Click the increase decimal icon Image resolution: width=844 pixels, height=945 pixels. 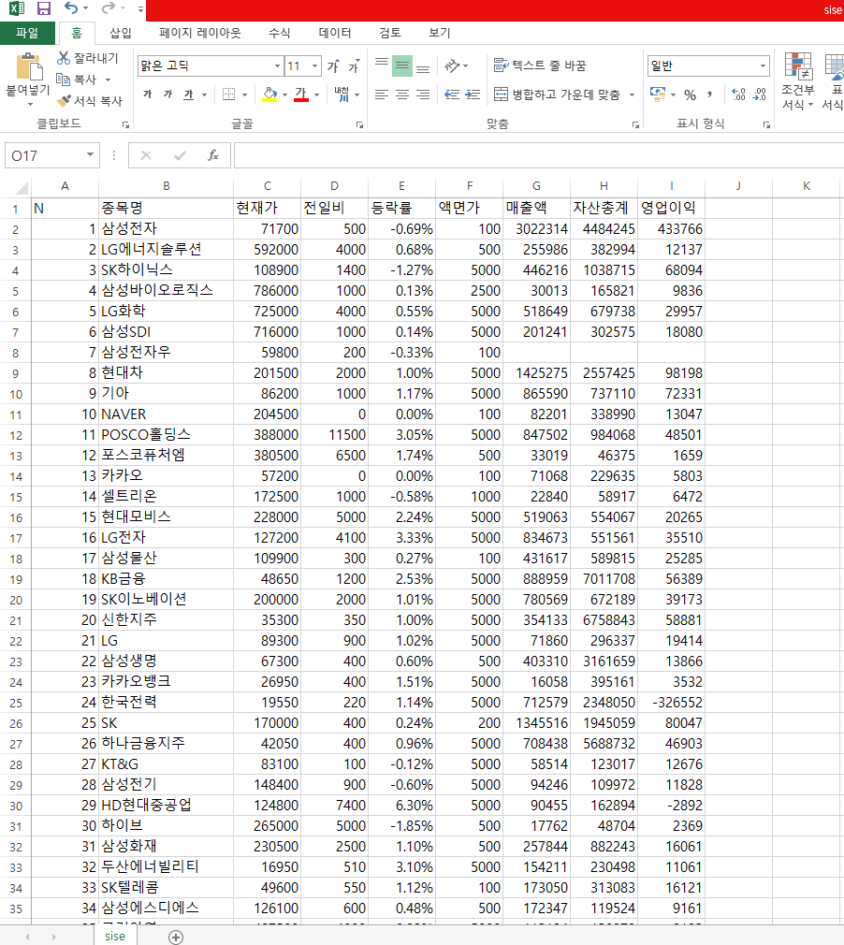pos(738,94)
